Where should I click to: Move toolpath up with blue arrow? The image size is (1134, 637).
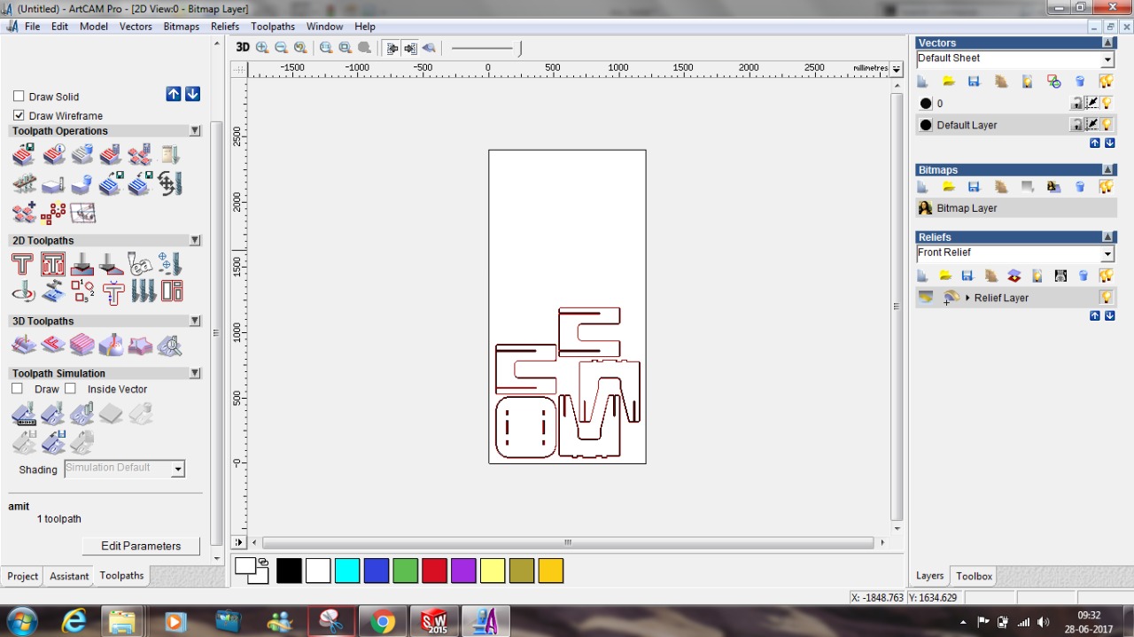174,94
